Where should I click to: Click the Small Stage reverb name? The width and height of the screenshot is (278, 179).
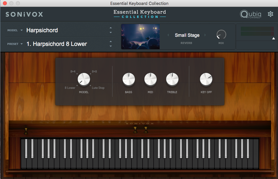click(x=187, y=35)
